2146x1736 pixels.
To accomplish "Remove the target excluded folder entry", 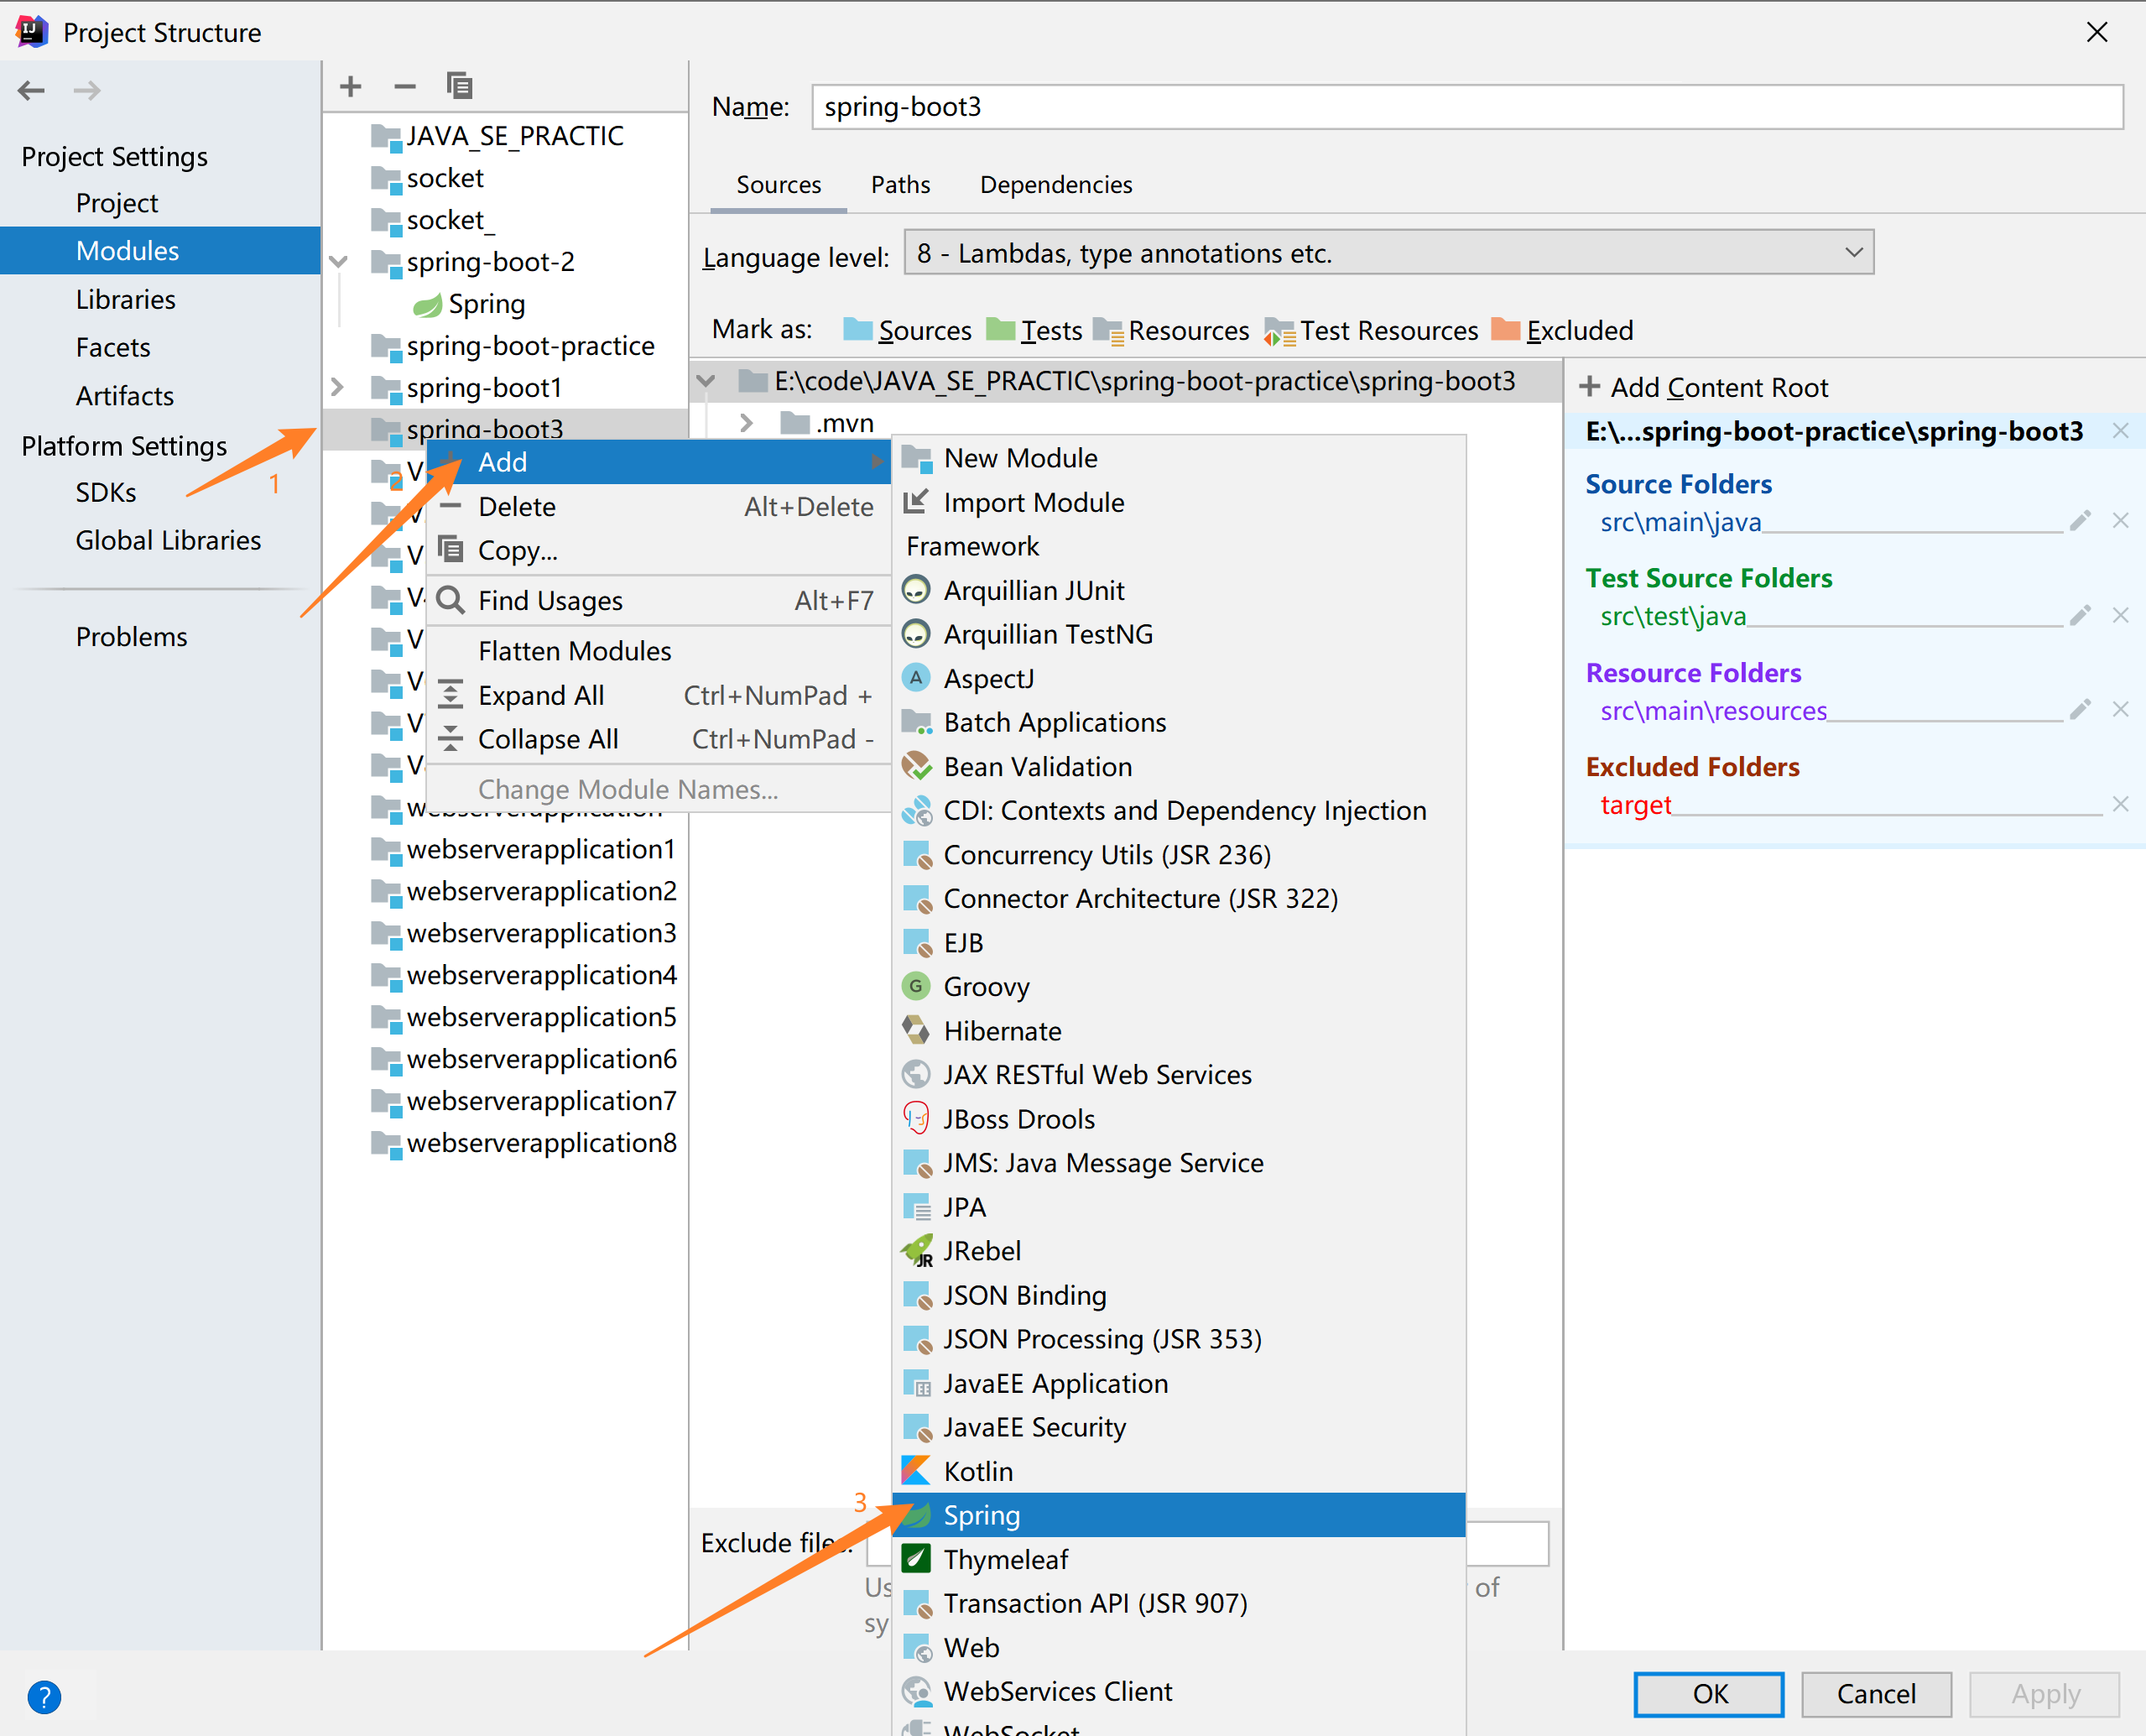I will 2120,804.
